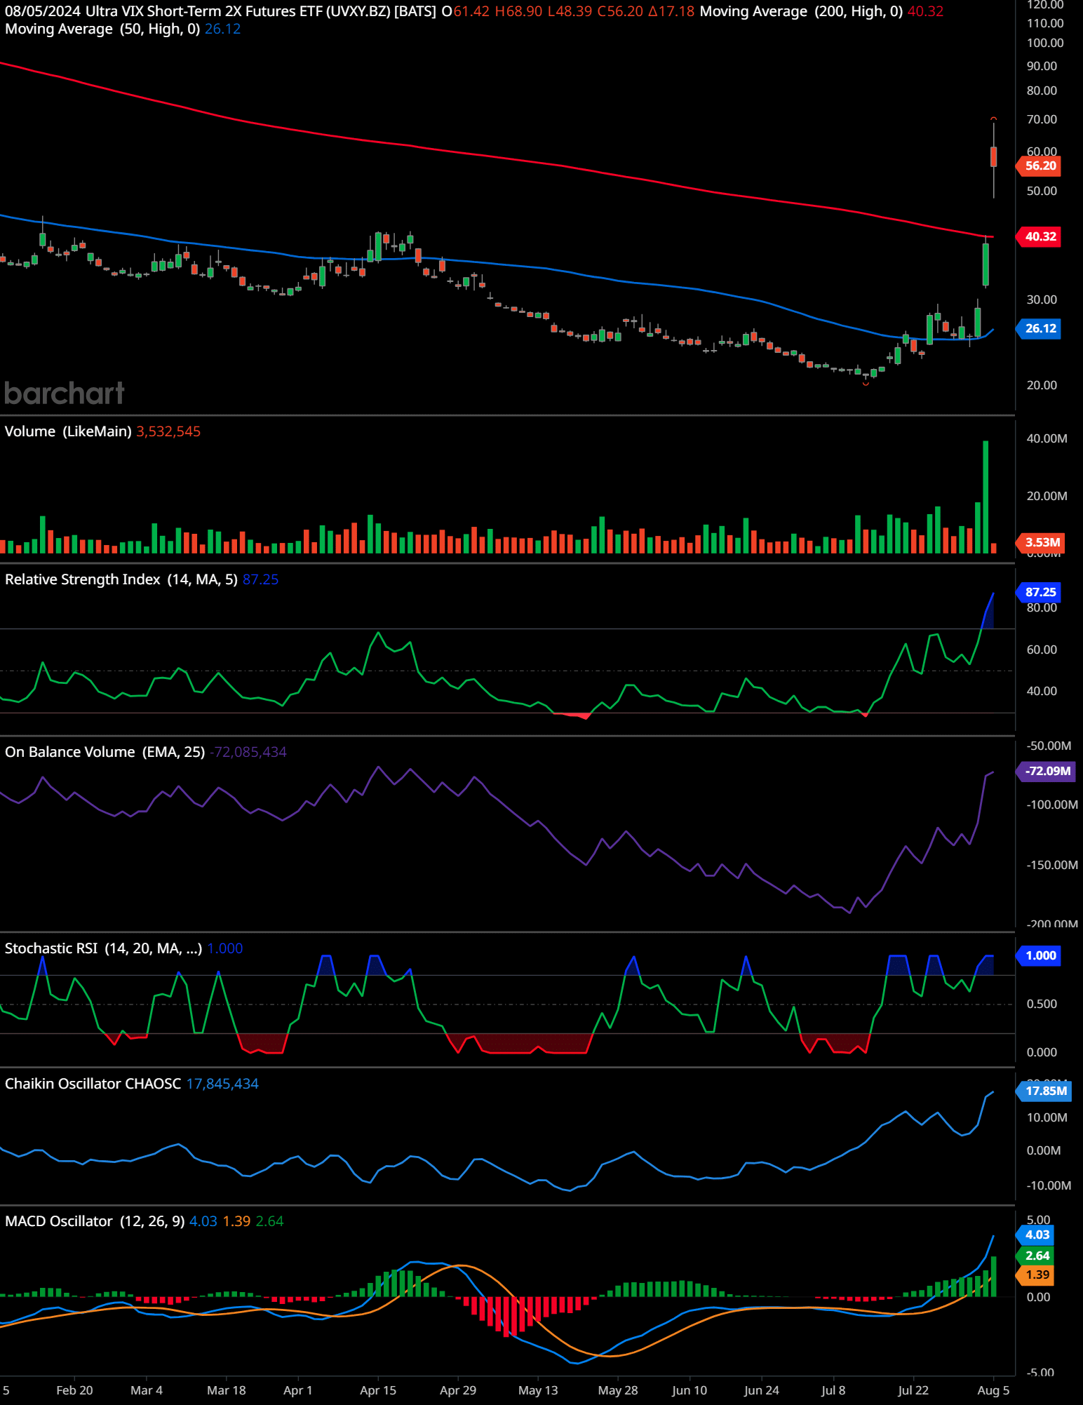The image size is (1083, 1405).
Task: Click the Relative Strength Index (14, MA, 5) label
Action: [x=121, y=579]
